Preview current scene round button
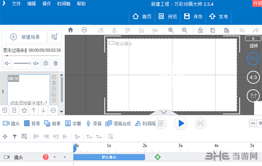The image size is (262, 166). click(161, 123)
